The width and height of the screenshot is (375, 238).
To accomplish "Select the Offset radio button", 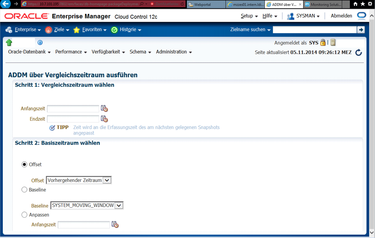I will coord(24,164).
